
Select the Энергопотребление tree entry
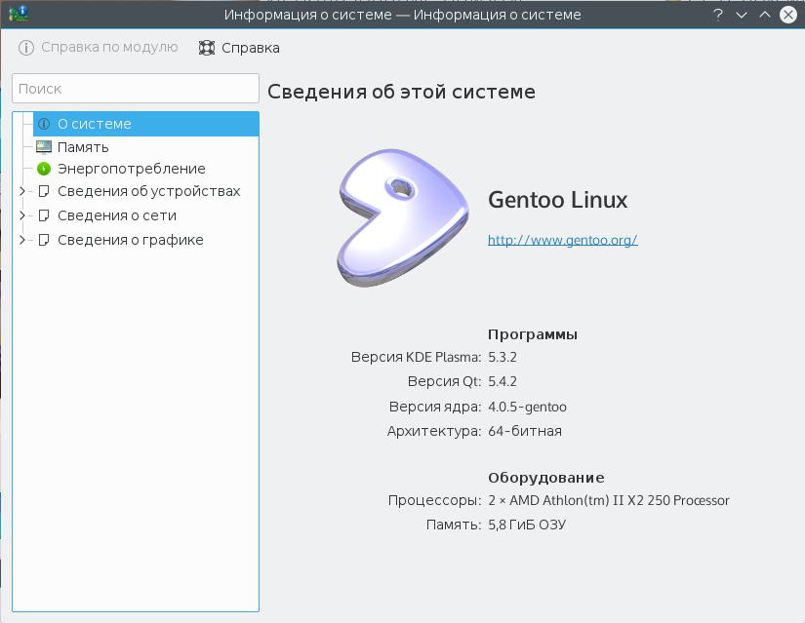pos(131,169)
